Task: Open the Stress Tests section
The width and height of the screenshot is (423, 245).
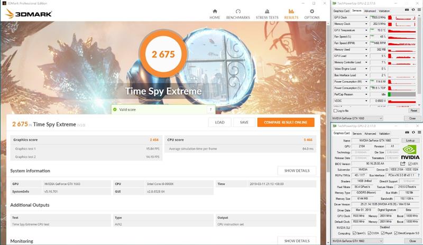Action: [267, 13]
